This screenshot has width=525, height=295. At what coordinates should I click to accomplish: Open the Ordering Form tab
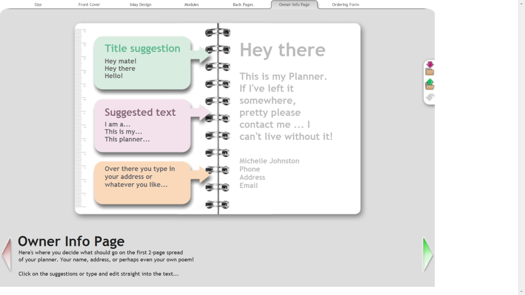click(346, 5)
